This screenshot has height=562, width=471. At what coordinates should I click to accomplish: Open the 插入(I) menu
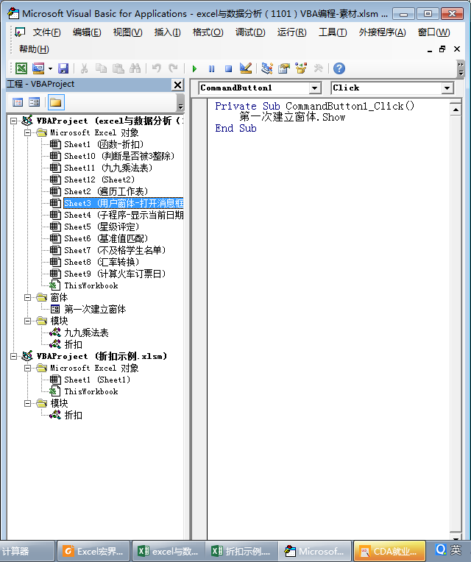tap(167, 32)
